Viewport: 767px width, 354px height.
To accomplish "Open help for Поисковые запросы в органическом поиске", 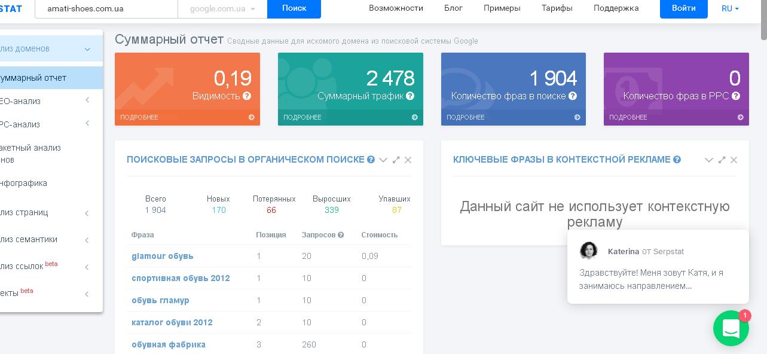I will click(x=371, y=160).
